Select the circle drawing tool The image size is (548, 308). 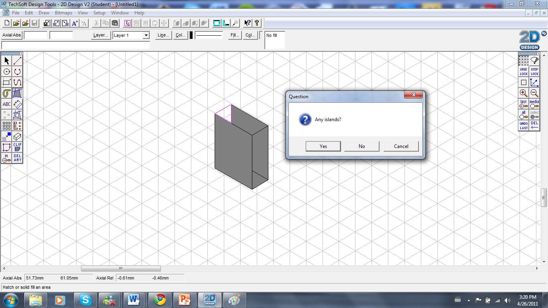[6, 71]
